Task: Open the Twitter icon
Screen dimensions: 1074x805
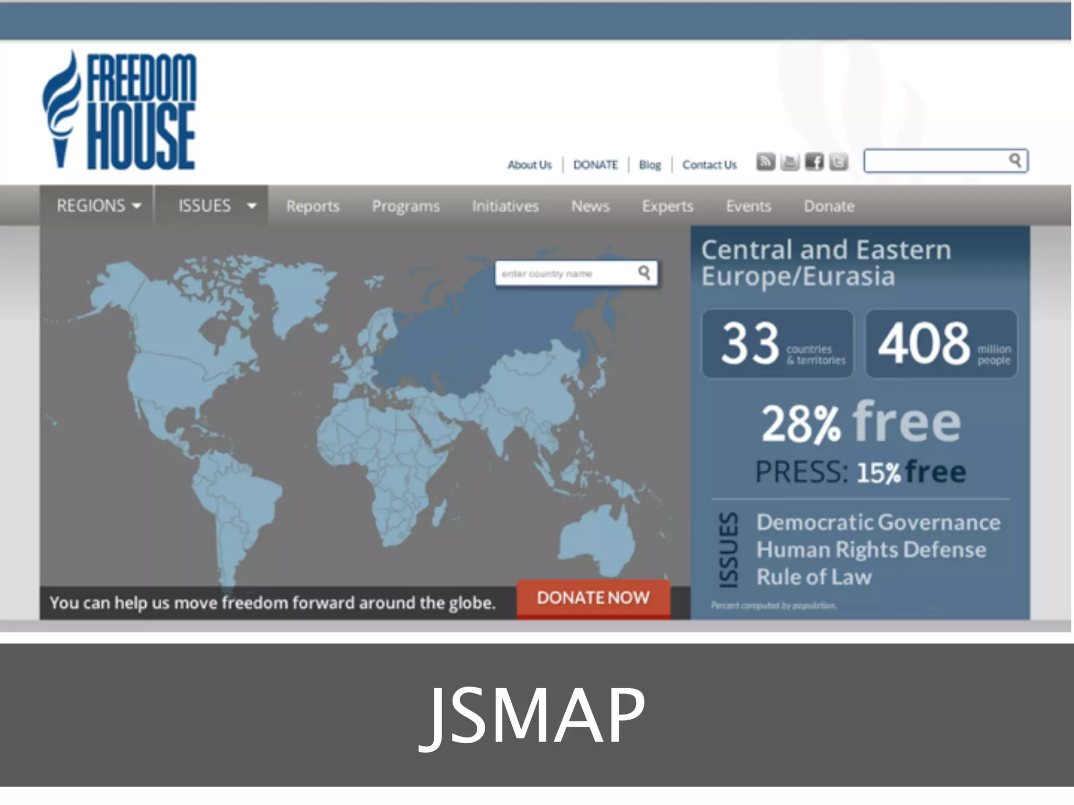Action: click(x=838, y=162)
